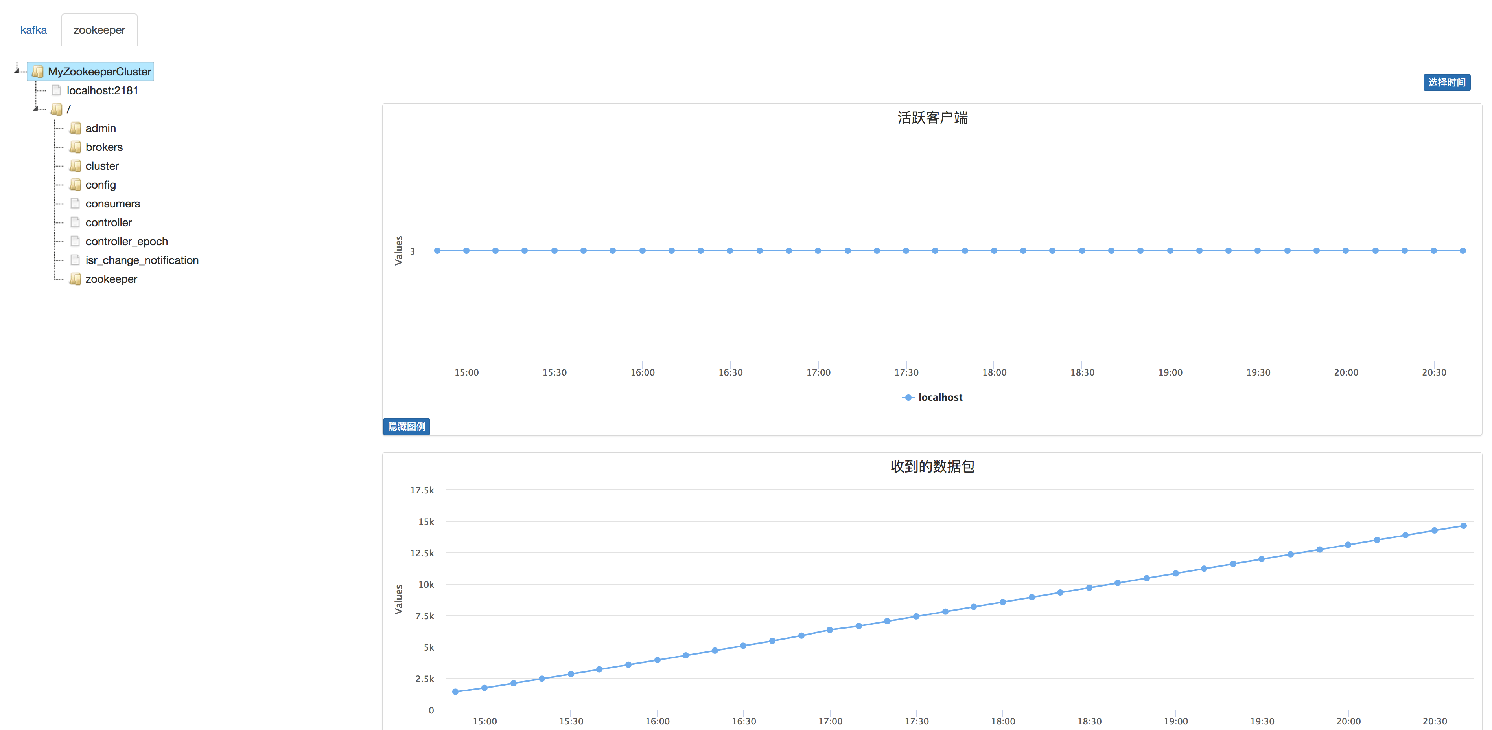Screen dimensions: 1492x730
Task: Click the cluster folder icon
Action: (x=75, y=166)
